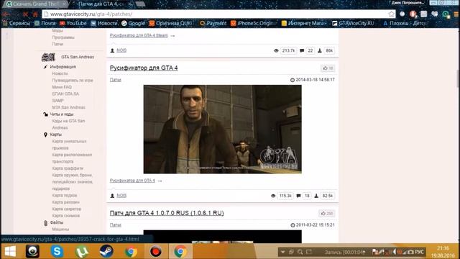Switch to the Скачать Grand Theft tab
460x259 pixels.
35,4
